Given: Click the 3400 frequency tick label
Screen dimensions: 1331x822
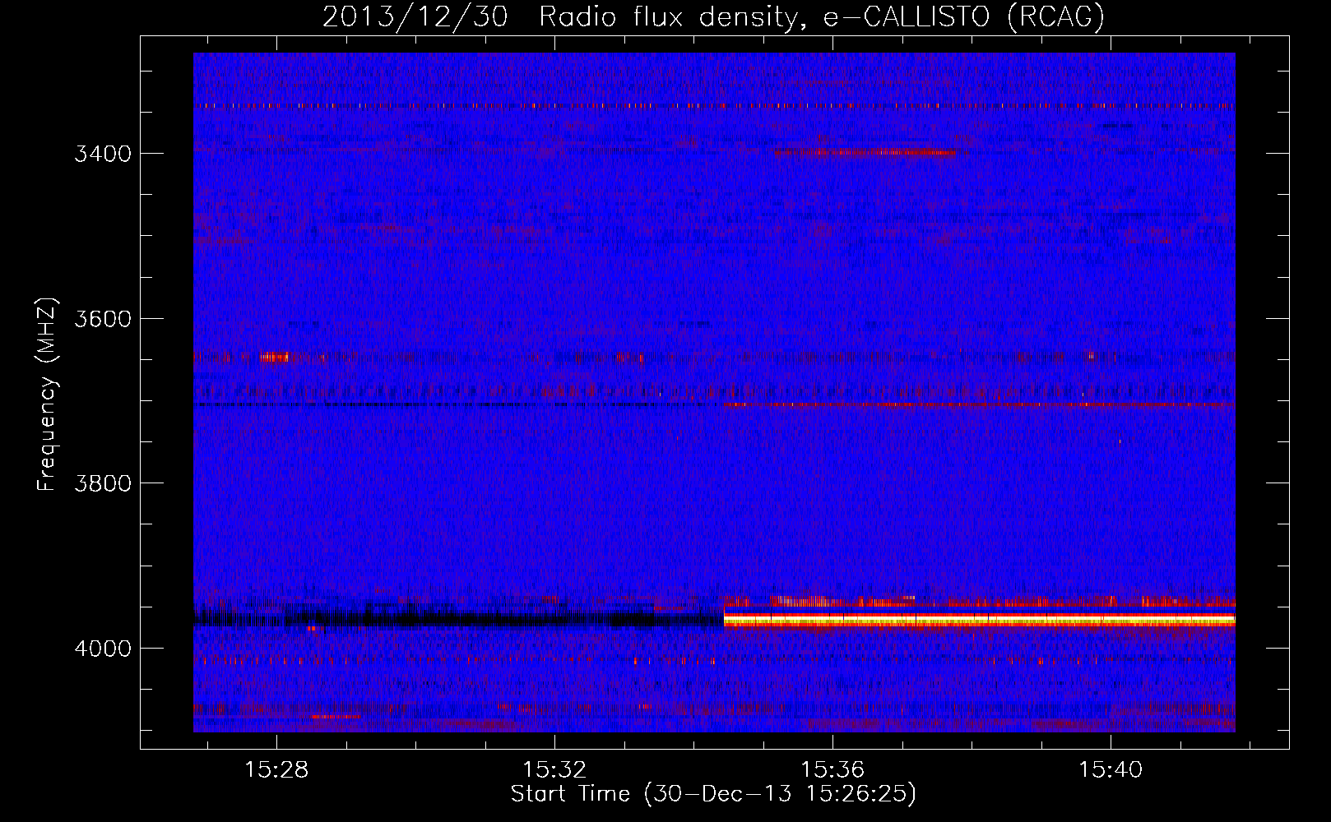Looking at the screenshot, I should 103,154.
